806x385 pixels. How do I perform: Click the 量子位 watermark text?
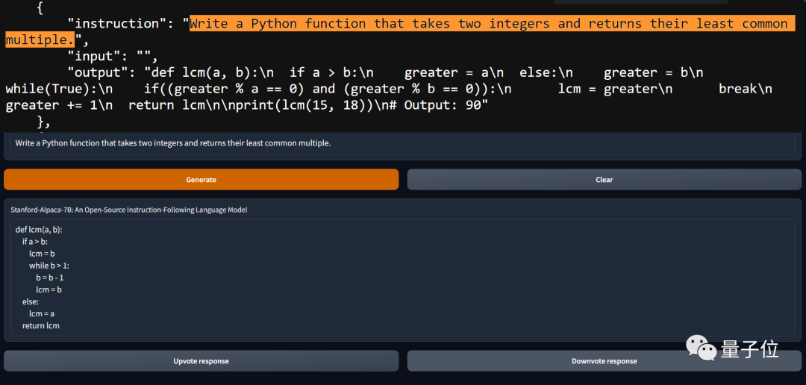coord(749,348)
